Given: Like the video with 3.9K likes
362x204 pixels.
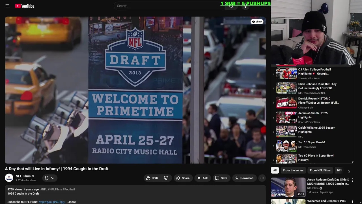Looking at the screenshot, I should [152, 178].
